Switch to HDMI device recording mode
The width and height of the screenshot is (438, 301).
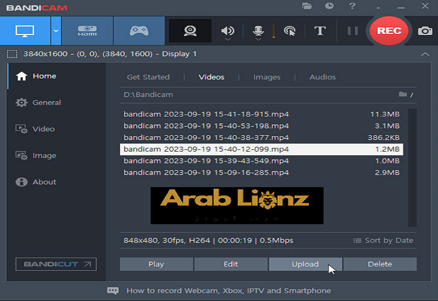87,31
